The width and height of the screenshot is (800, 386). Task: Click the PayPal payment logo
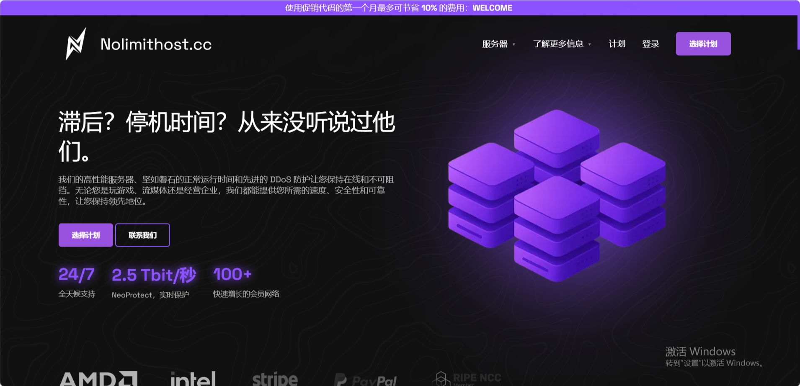tap(365, 380)
